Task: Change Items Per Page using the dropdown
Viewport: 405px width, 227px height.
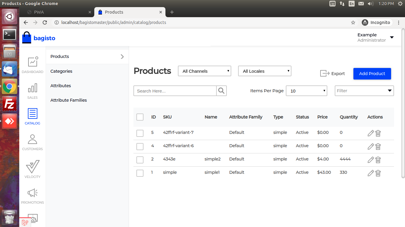Action: click(x=306, y=91)
